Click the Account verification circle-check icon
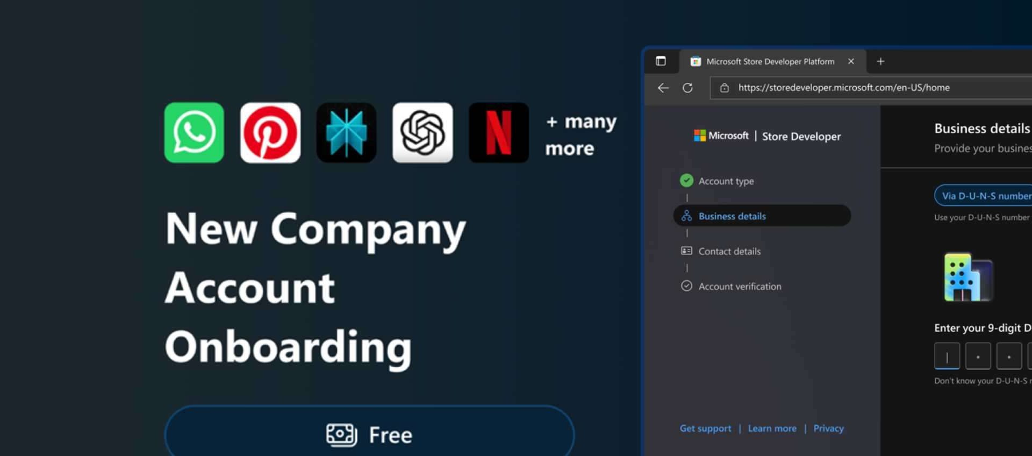 click(686, 286)
